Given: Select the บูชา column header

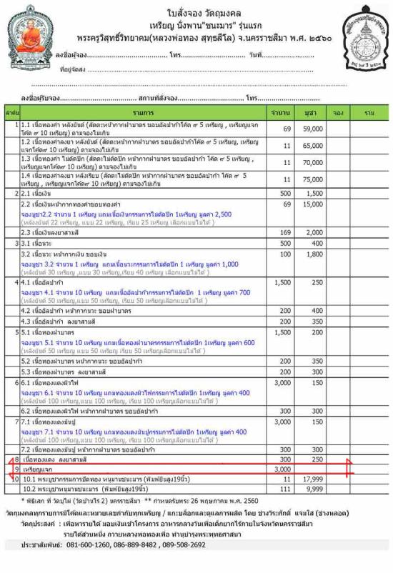Looking at the screenshot, I should point(310,113).
